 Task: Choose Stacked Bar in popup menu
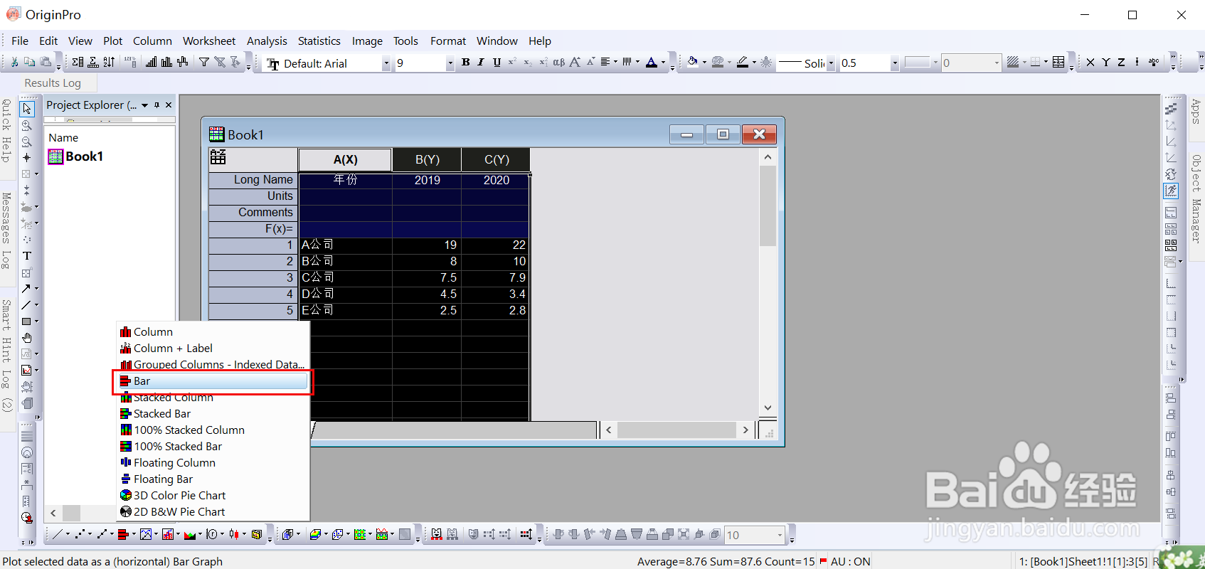[213, 414]
